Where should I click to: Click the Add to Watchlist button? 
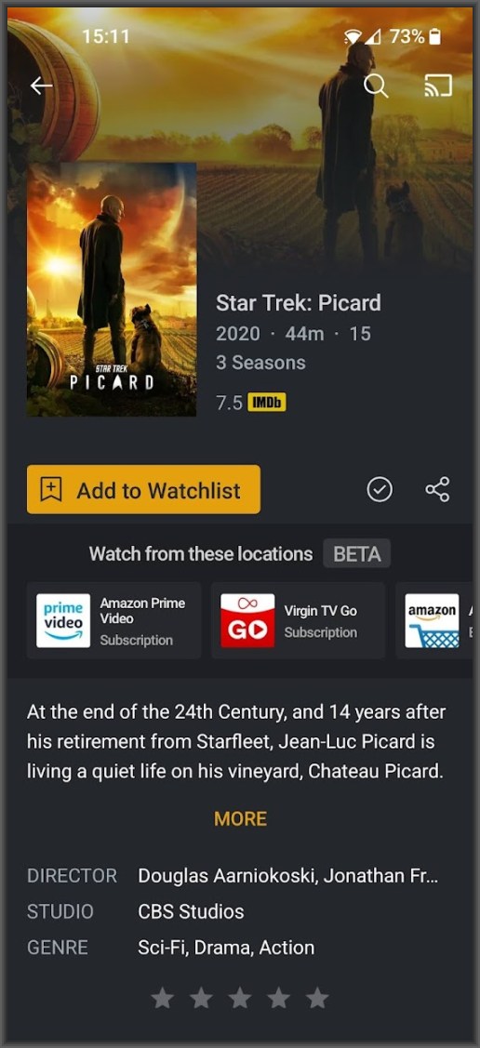[144, 490]
